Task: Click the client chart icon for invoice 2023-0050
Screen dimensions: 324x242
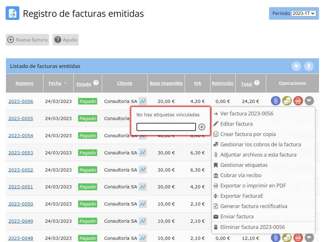Action: tap(143, 204)
